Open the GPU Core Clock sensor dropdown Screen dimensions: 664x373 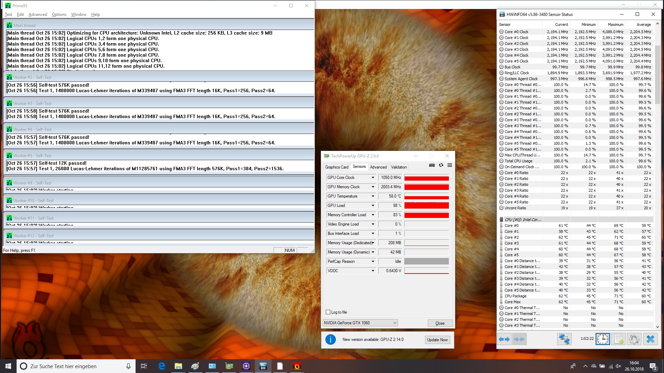(373, 178)
